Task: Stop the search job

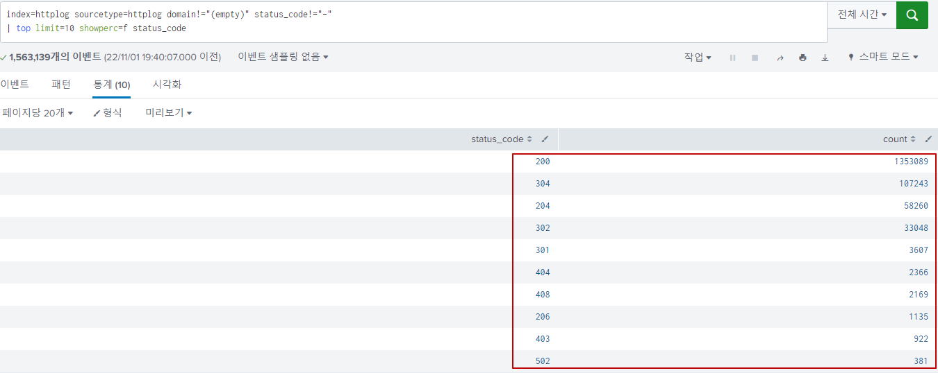Action: point(755,58)
